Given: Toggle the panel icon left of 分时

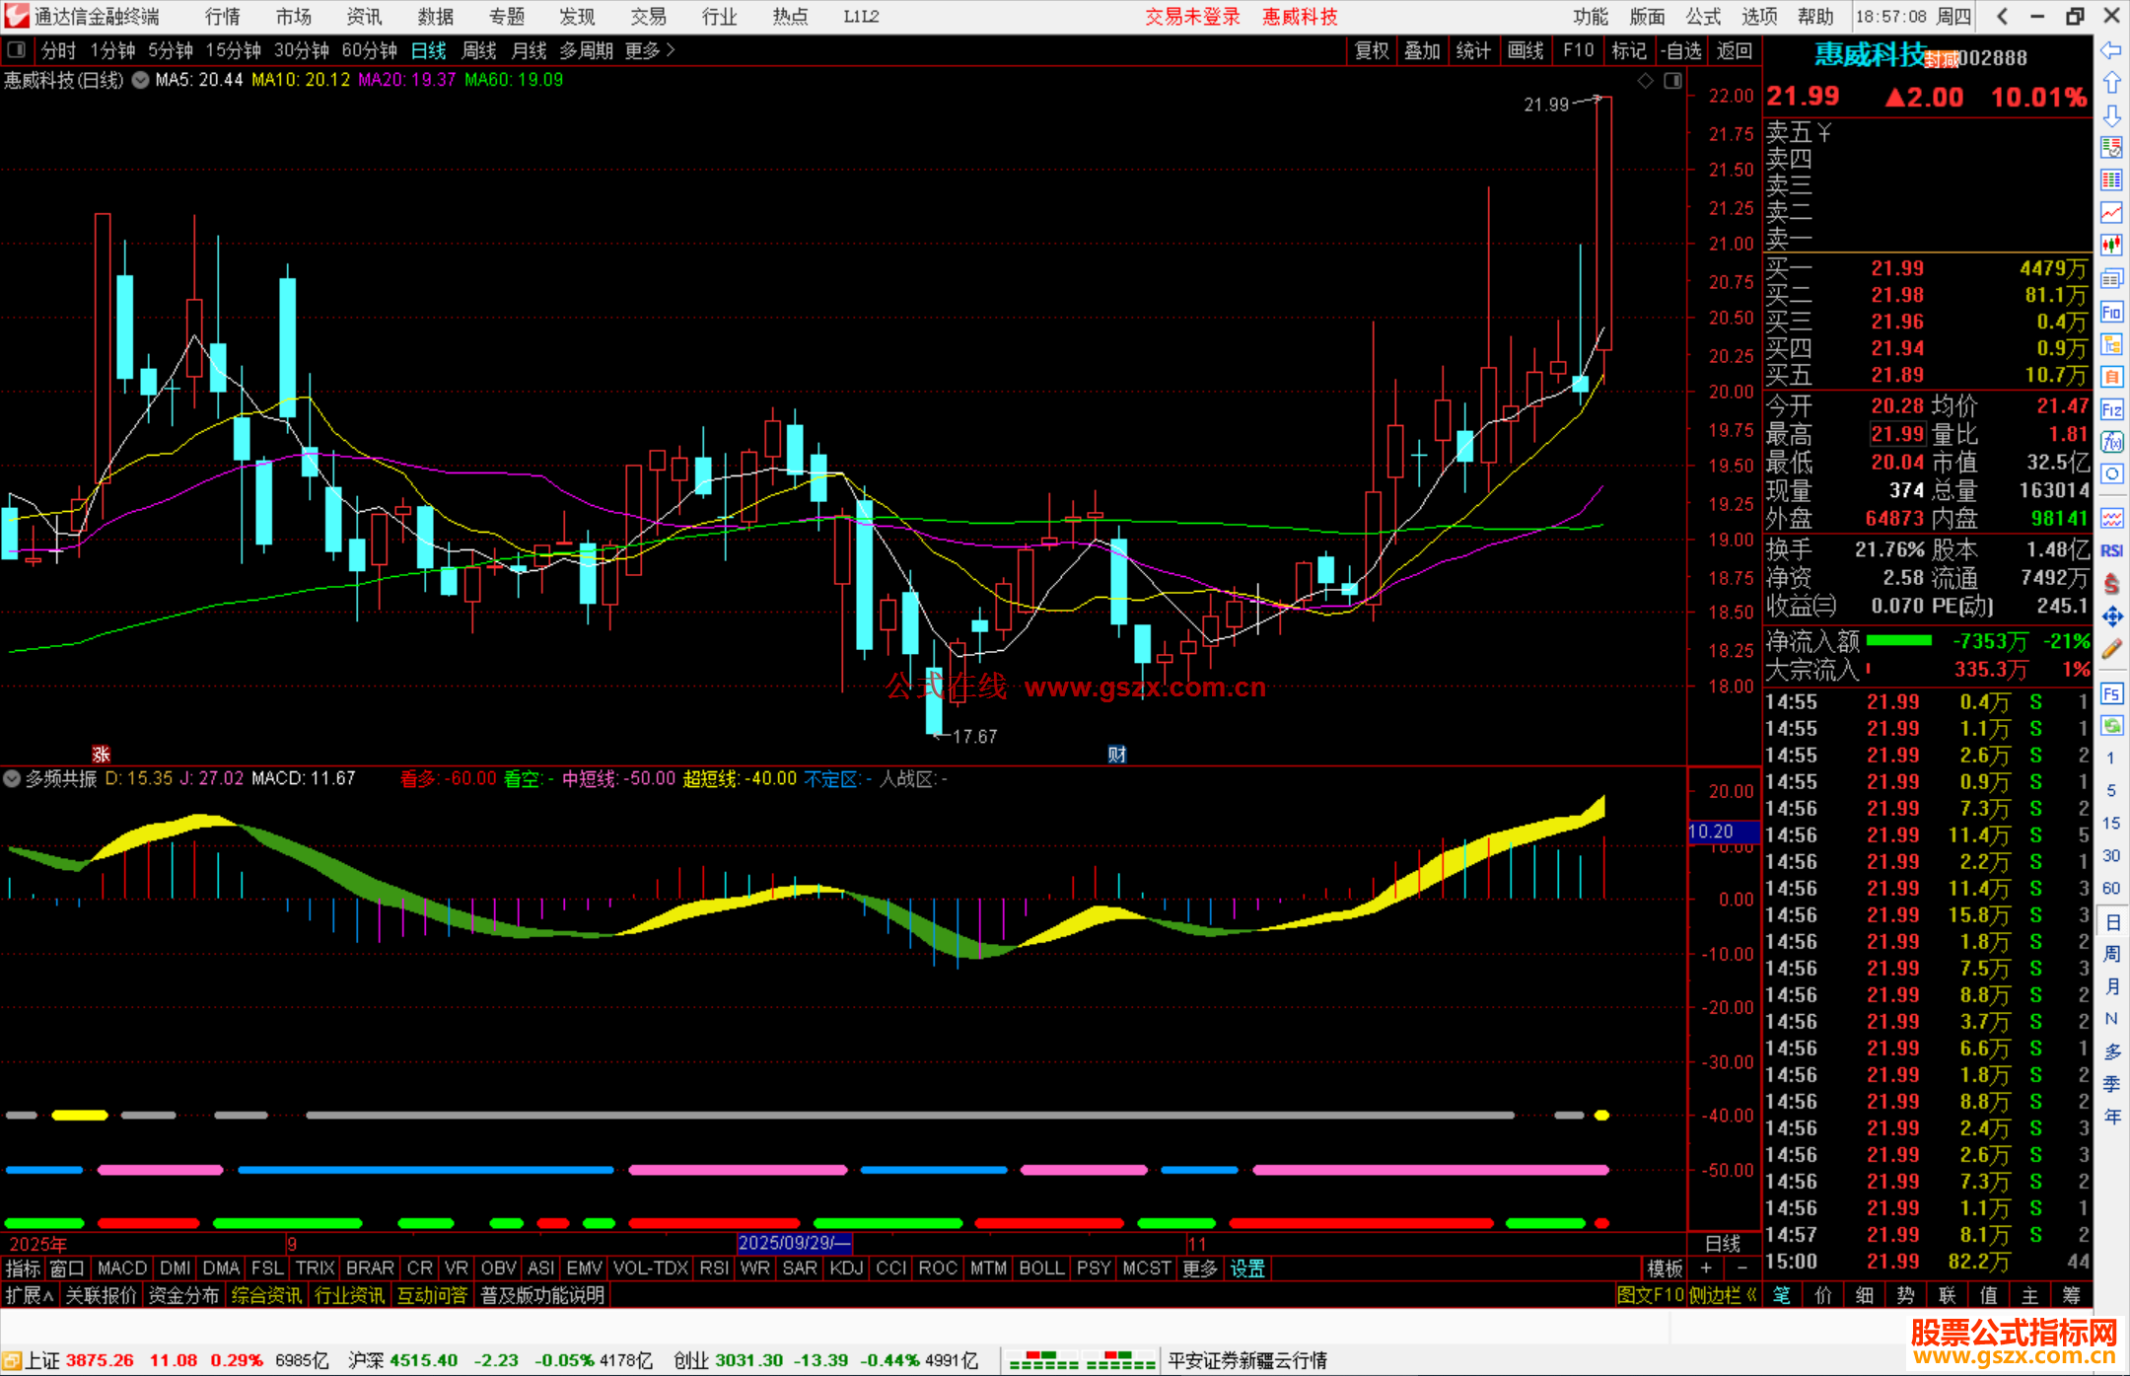Looking at the screenshot, I should pyautogui.click(x=17, y=50).
